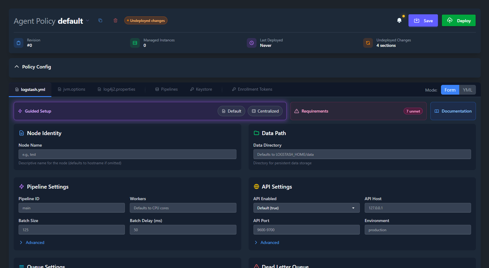
Task: Collapse the Policy Config section
Action: (17, 67)
